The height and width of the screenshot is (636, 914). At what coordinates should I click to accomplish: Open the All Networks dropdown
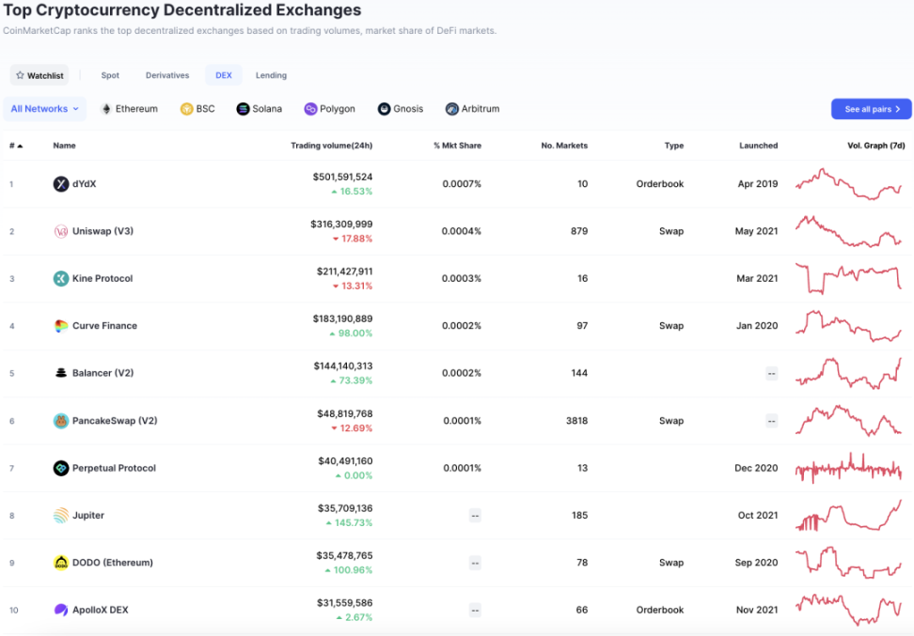44,109
